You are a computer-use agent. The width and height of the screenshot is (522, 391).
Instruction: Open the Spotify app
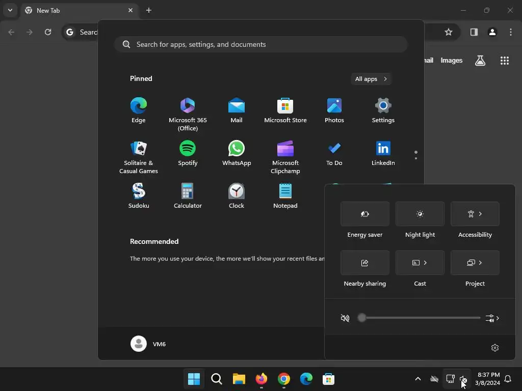point(188,153)
